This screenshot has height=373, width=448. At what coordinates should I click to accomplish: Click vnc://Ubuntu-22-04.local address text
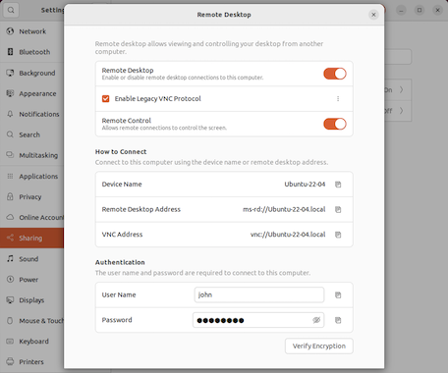pos(288,235)
